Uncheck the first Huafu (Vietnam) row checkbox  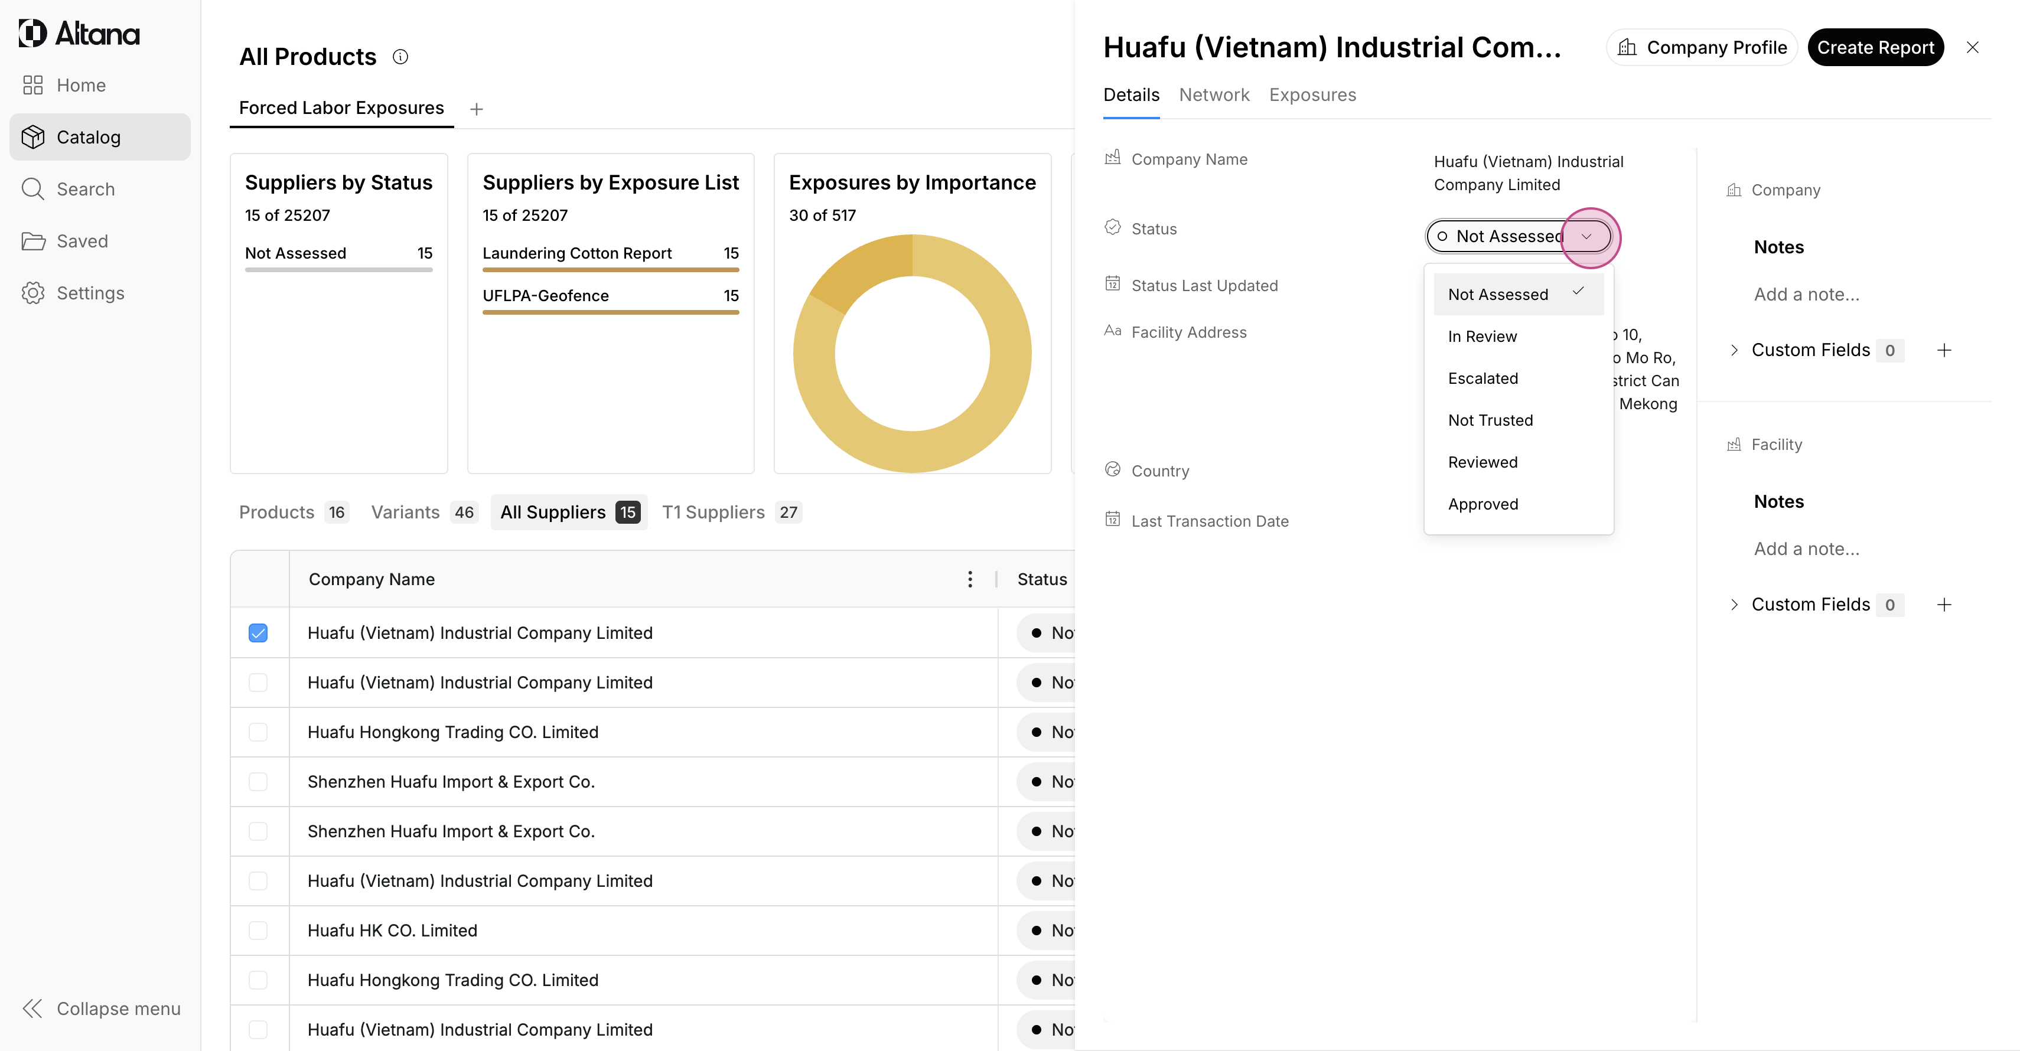pos(258,632)
